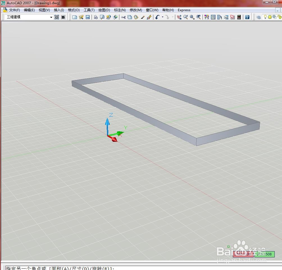This screenshot has height=270, width=282.
Task: Click the workspace settings gear icon
Action: 57,17
